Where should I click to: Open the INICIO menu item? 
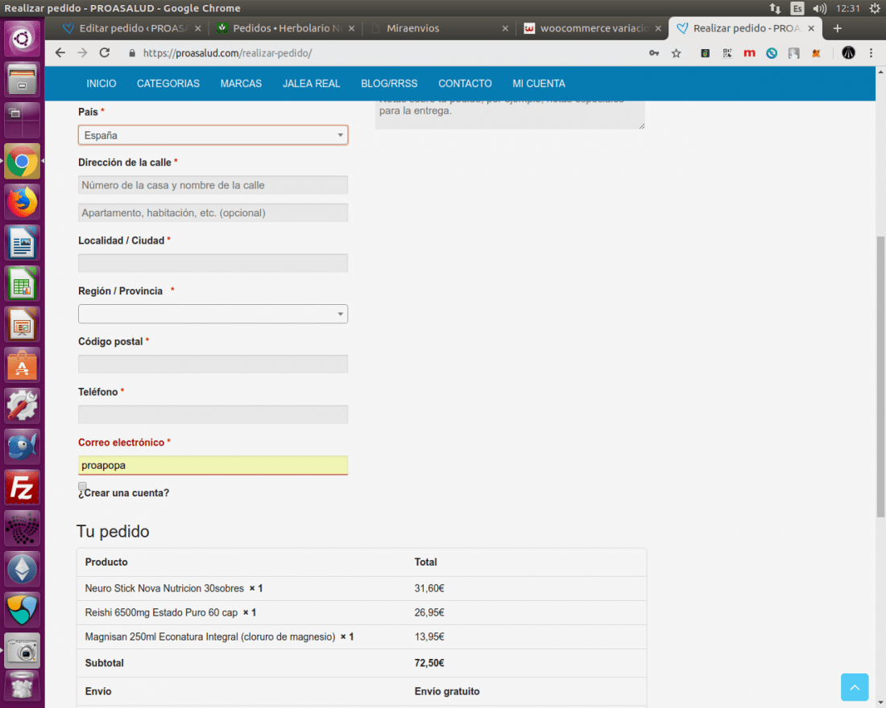click(101, 84)
